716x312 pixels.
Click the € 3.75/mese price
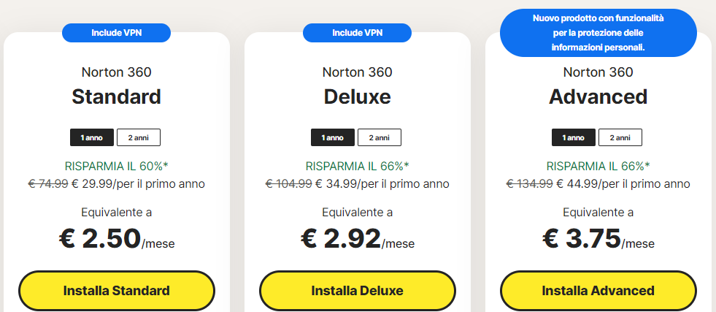point(598,239)
